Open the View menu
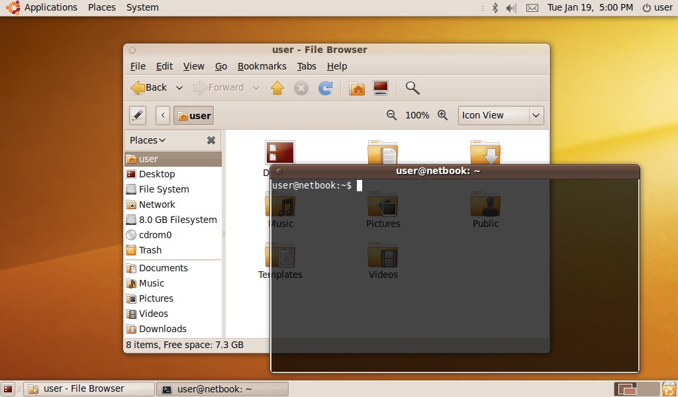The image size is (678, 397). [x=193, y=66]
